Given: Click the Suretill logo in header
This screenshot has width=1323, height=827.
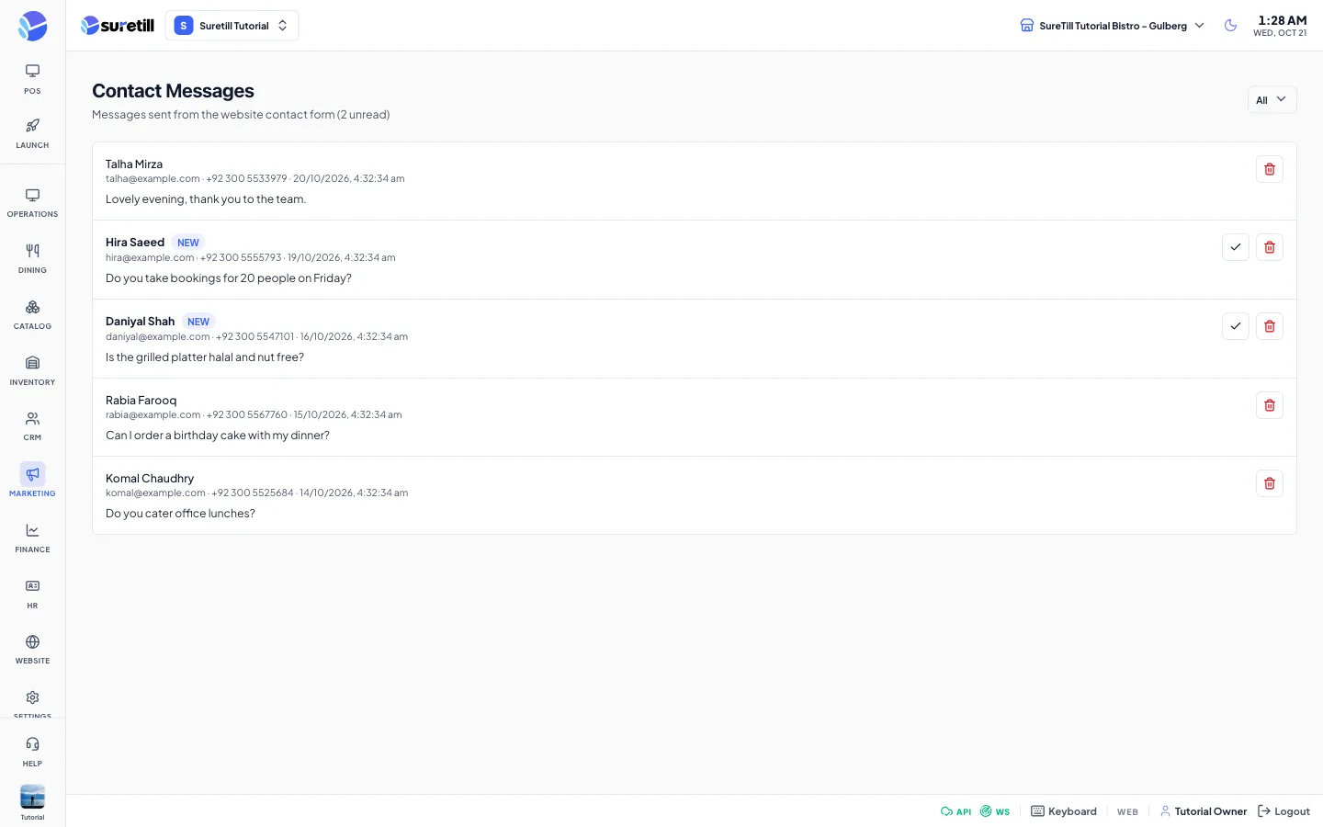Looking at the screenshot, I should pyautogui.click(x=118, y=26).
